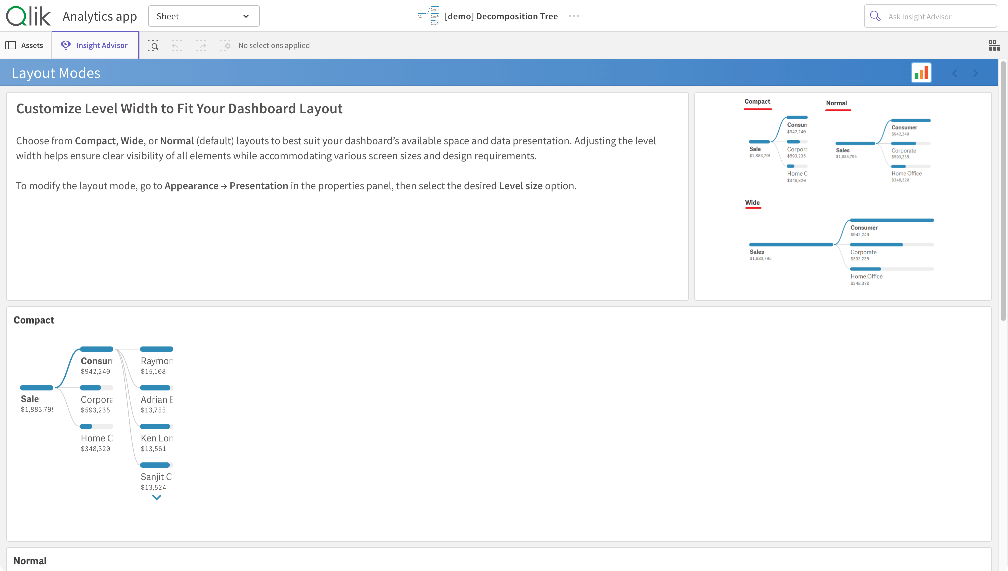Open the sheets grid view icon

994,46
